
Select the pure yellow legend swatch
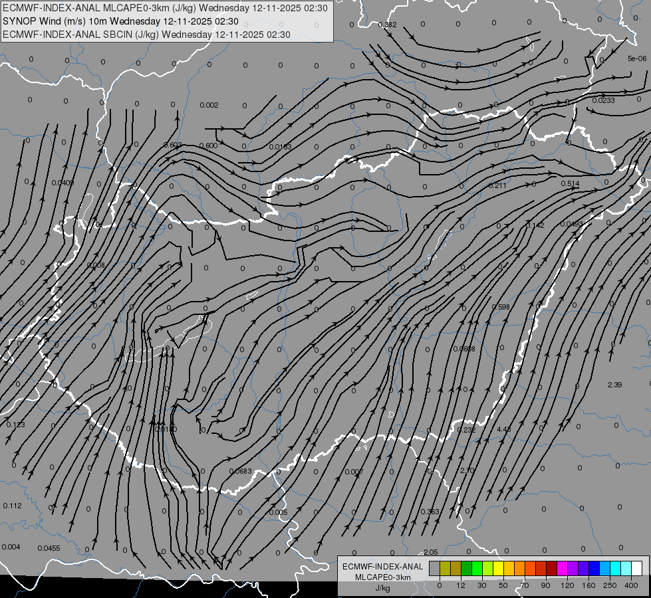[x=499, y=568]
